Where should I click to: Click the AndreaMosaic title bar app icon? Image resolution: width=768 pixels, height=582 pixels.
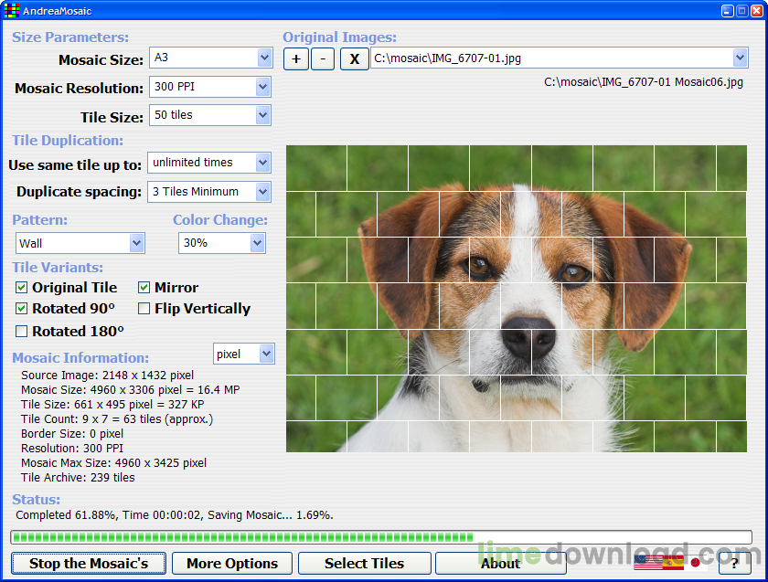(11, 11)
